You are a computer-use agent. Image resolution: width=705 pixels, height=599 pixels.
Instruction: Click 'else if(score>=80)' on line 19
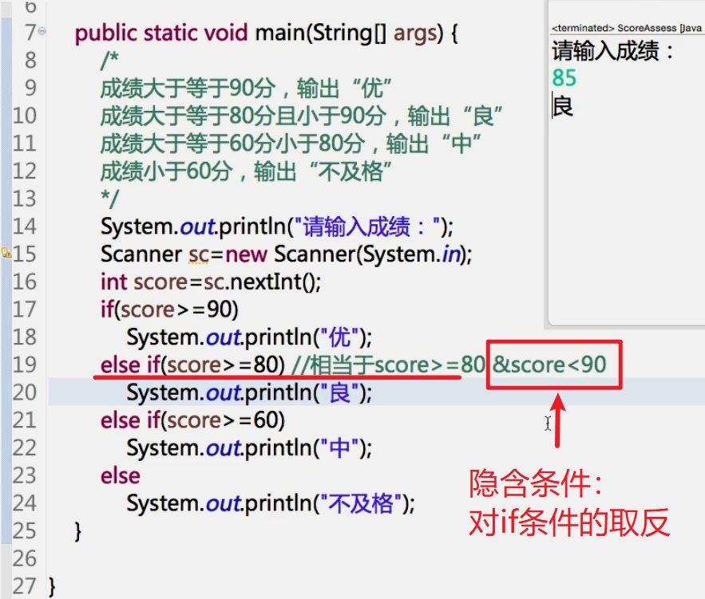point(192,365)
